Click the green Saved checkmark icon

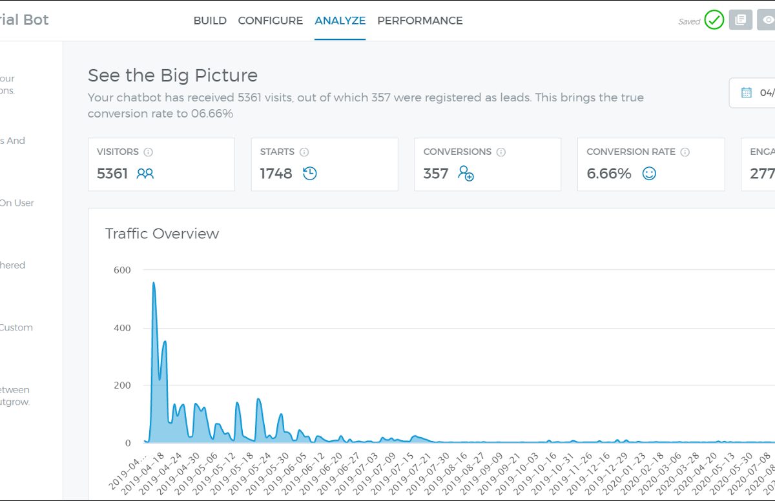(714, 20)
